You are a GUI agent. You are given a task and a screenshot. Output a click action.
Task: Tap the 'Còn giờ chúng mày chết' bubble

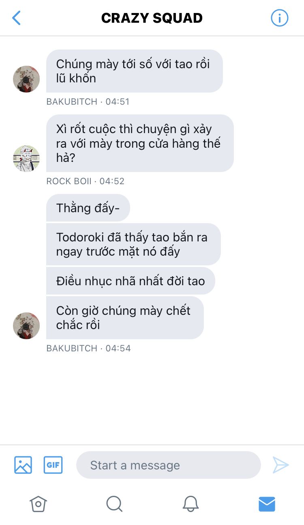(125, 318)
